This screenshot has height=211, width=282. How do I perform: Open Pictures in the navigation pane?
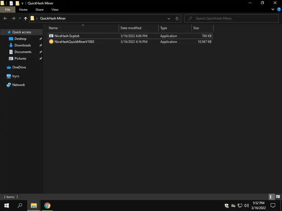(20, 59)
